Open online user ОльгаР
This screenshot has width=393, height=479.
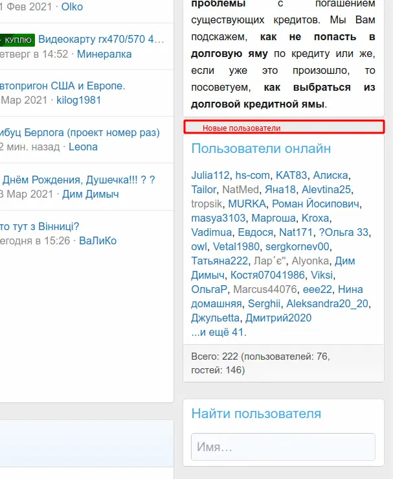tap(209, 289)
